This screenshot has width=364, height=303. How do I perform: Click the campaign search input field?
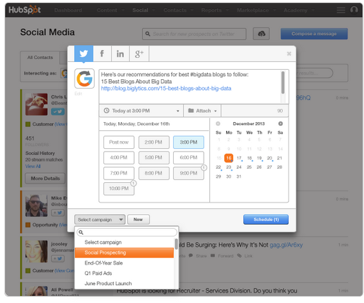click(126, 232)
